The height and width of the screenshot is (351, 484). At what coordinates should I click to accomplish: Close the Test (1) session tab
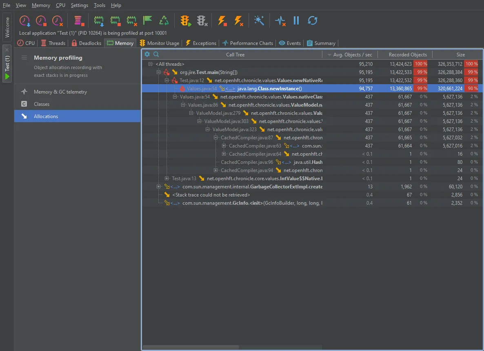7,50
